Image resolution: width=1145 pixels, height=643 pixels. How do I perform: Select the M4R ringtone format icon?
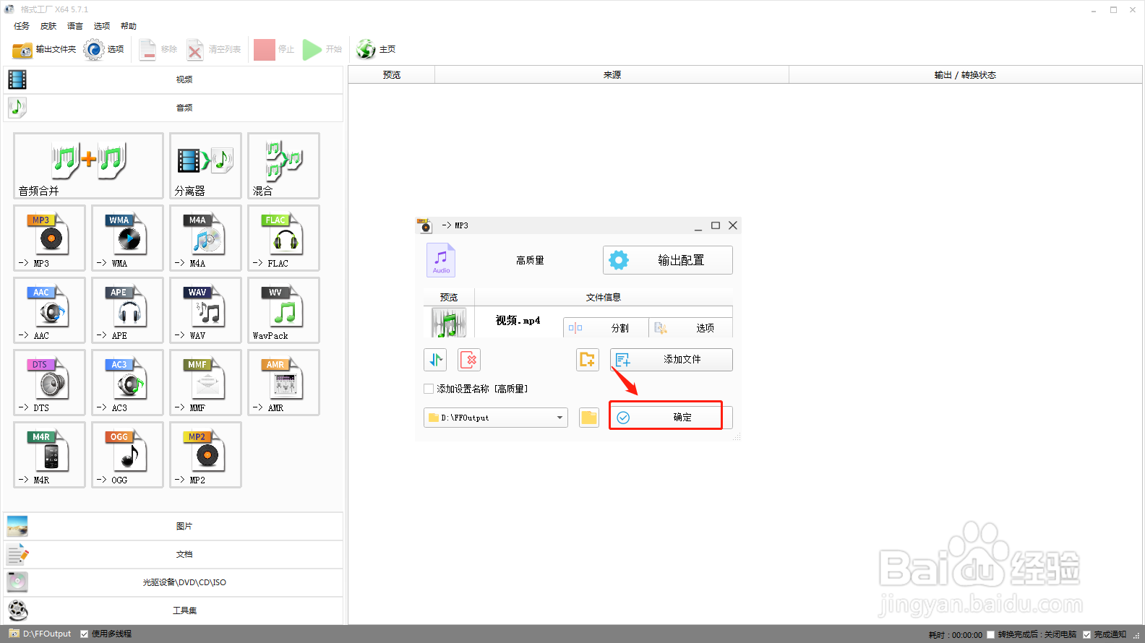pos(49,455)
